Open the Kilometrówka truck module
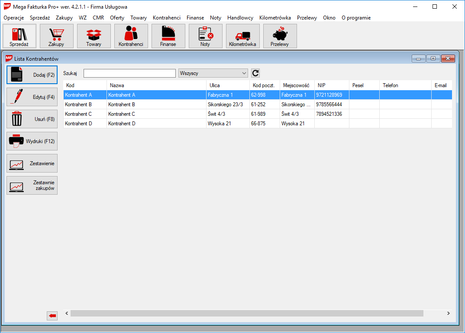465x333 pixels. (242, 36)
